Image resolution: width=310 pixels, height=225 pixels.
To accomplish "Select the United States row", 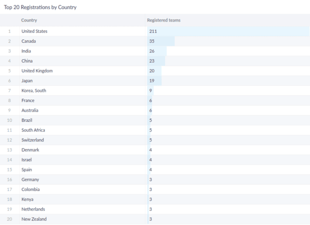I will point(155,31).
